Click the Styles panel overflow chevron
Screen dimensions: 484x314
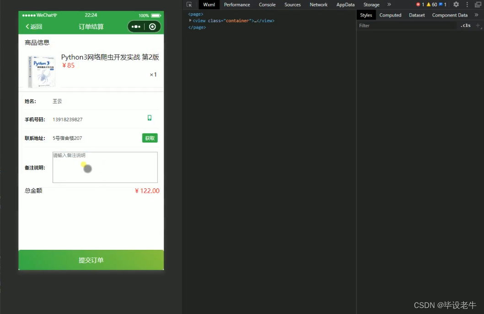pos(477,15)
